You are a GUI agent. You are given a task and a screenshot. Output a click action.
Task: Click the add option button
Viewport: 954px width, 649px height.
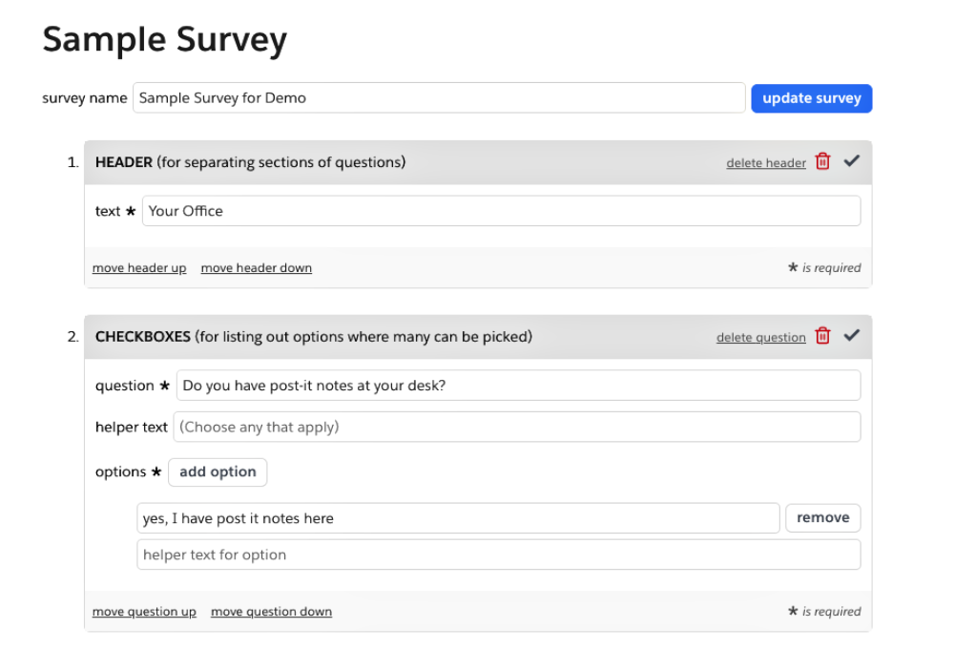coord(218,471)
